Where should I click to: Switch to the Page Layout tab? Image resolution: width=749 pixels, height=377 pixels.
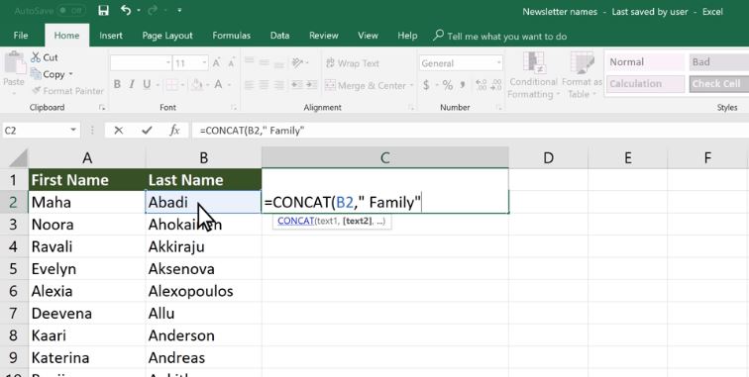click(x=167, y=36)
